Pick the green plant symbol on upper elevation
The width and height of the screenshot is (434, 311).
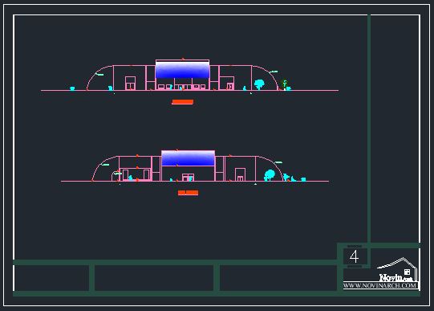coord(284,84)
